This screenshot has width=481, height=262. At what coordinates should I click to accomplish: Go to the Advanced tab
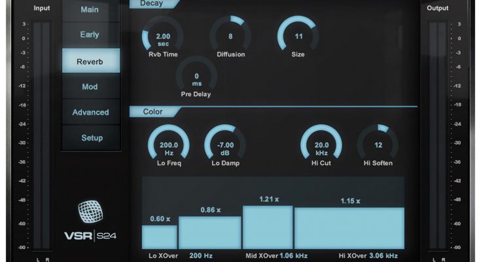[91, 112]
